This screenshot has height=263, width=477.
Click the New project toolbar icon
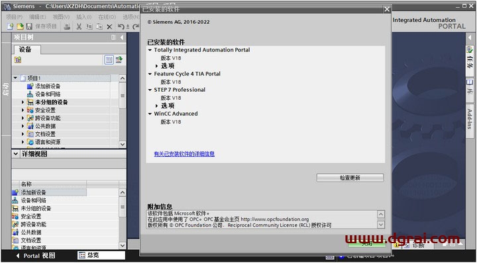pos(10,26)
